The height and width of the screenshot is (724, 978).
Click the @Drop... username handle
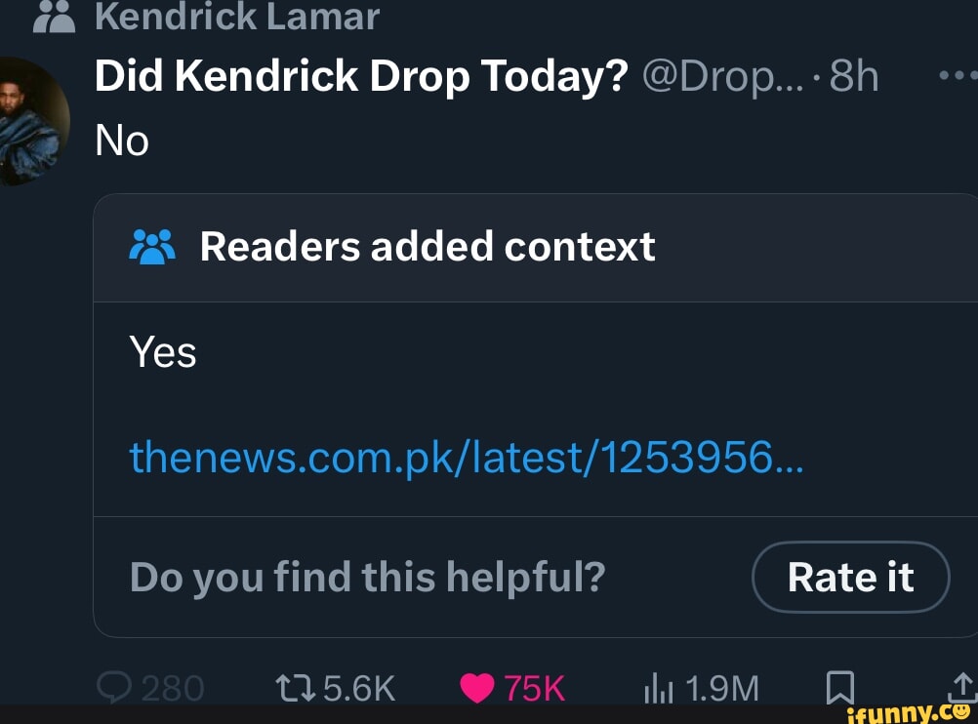click(x=724, y=77)
